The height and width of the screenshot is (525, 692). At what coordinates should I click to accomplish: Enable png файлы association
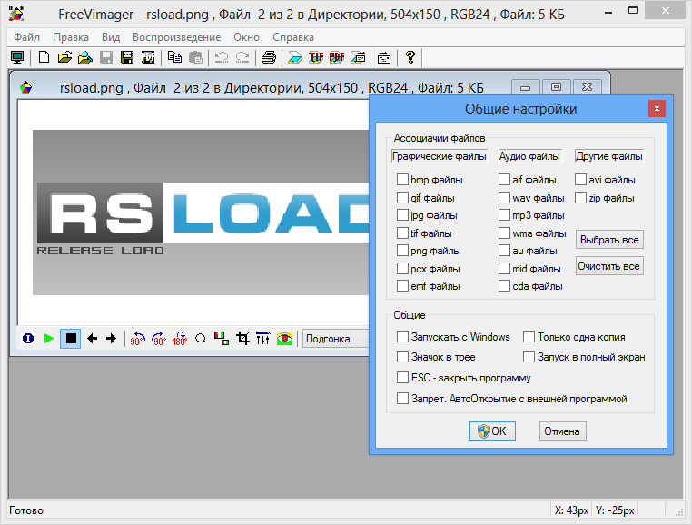coord(402,251)
